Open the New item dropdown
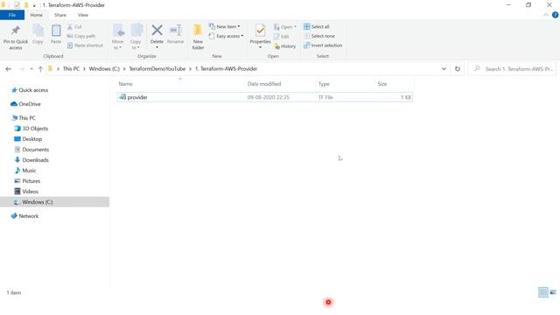 coord(225,27)
